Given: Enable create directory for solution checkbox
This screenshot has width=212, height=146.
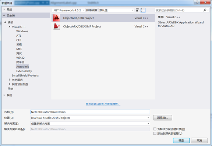Looking at the screenshot, I should (155, 129).
